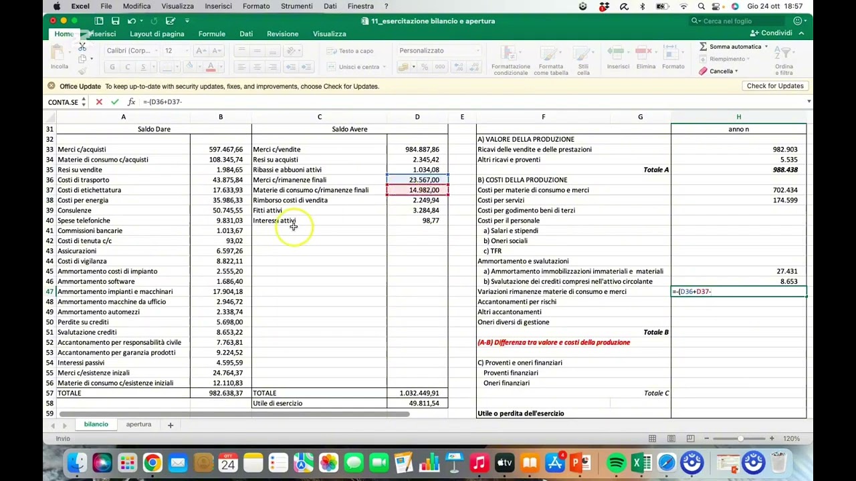Switch to Normal view in status bar

coord(652,438)
